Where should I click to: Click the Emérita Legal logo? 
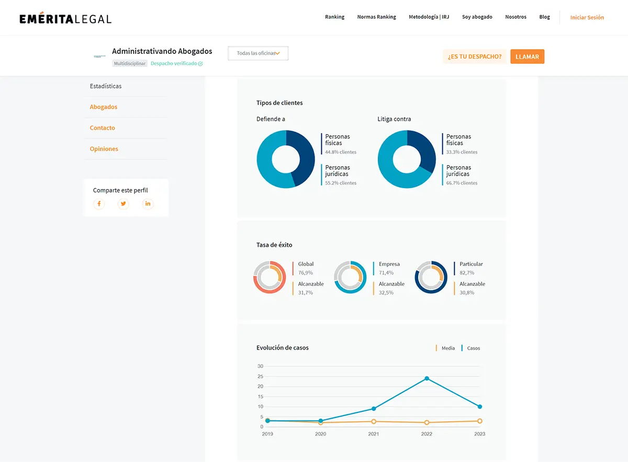pos(65,18)
